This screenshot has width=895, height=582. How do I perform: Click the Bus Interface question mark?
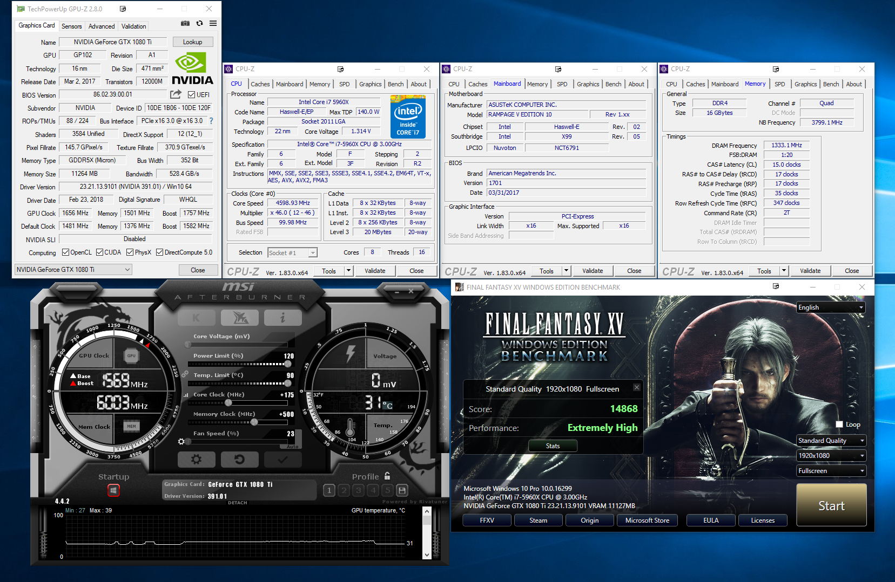(x=211, y=121)
